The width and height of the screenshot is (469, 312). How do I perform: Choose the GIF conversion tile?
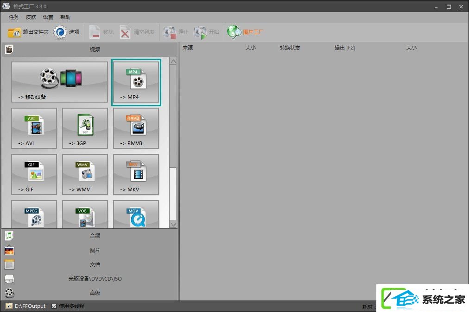tap(34, 175)
